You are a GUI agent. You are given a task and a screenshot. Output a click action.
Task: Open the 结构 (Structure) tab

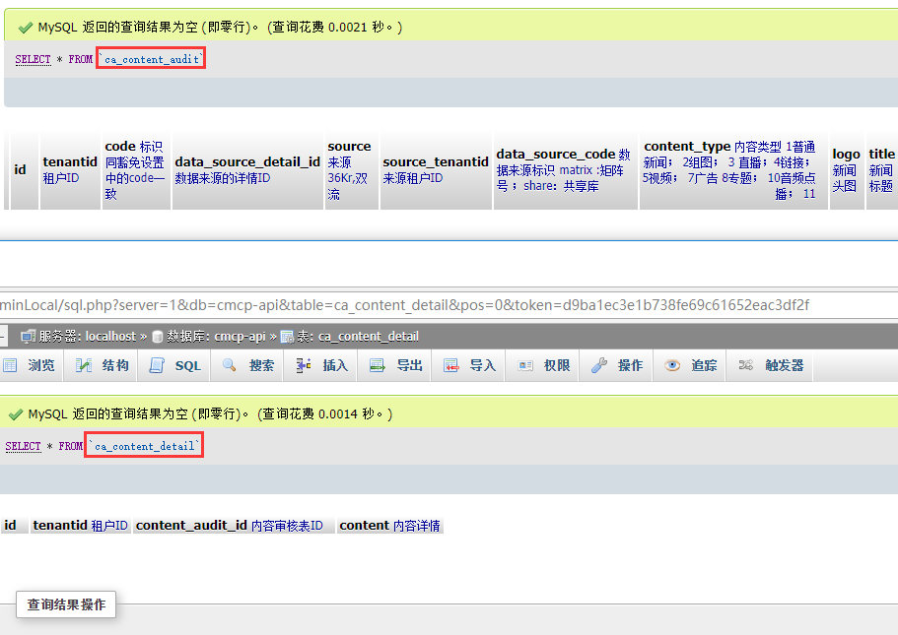click(102, 365)
